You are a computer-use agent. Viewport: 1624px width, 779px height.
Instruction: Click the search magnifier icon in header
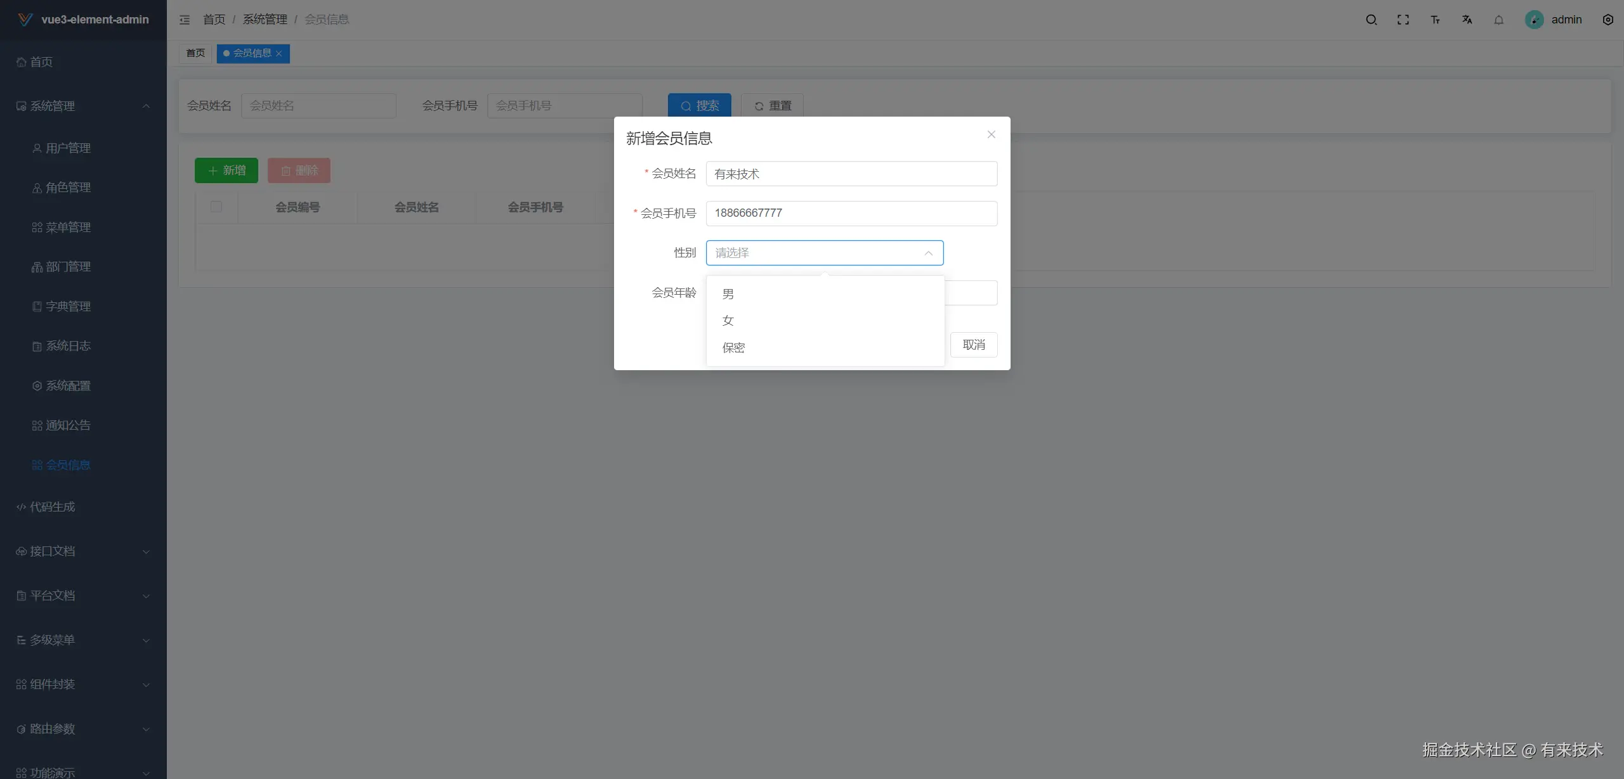pos(1371,20)
